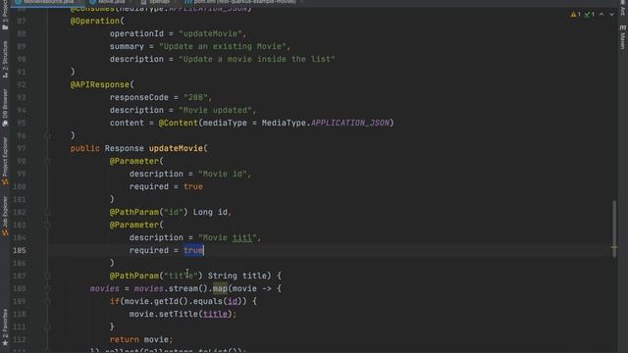Click 'String title' parameter declaration
Screen dimensions: 628x353
tap(236, 276)
